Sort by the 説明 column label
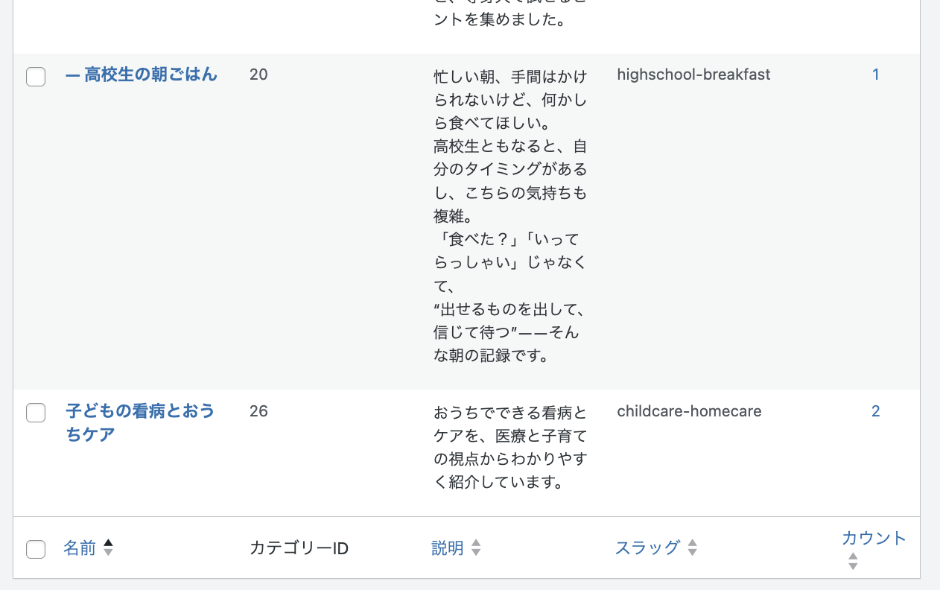The height and width of the screenshot is (590, 940). point(448,548)
